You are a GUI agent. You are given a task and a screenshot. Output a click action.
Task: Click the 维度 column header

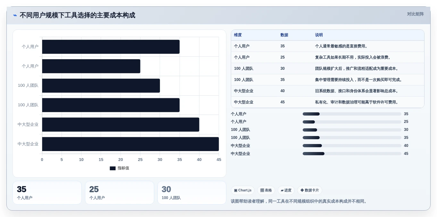click(x=238, y=35)
